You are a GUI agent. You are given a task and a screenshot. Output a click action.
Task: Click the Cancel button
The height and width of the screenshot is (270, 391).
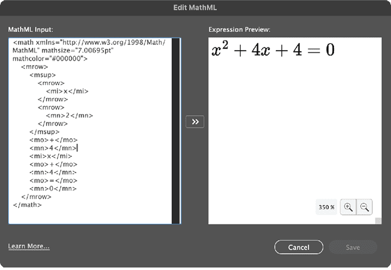298,247
